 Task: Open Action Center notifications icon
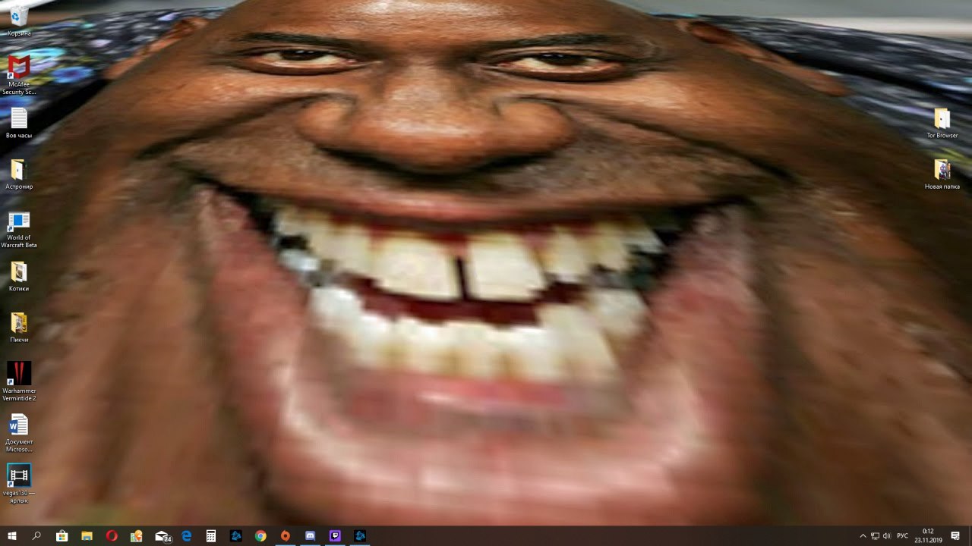tap(955, 536)
